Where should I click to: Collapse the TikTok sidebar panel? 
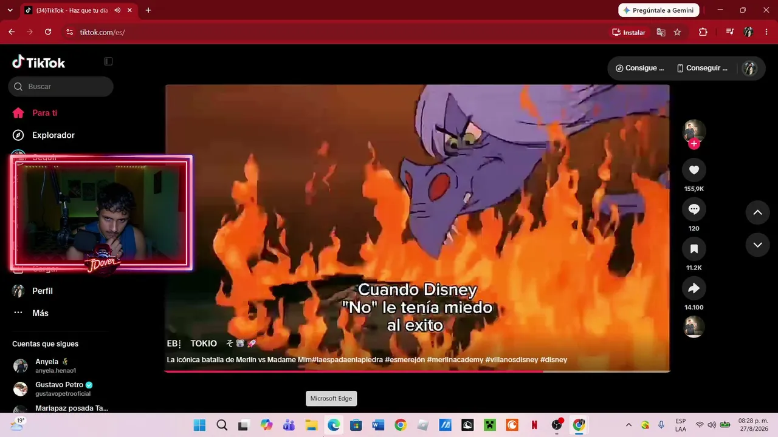pyautogui.click(x=108, y=61)
